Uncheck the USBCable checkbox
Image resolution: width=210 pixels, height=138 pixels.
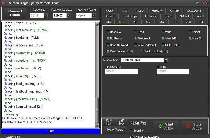tap(131, 123)
